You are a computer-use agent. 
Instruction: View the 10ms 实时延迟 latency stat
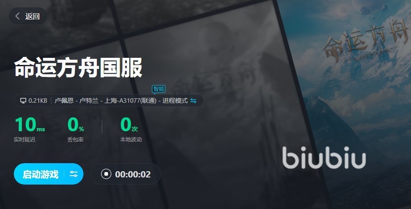(29, 129)
